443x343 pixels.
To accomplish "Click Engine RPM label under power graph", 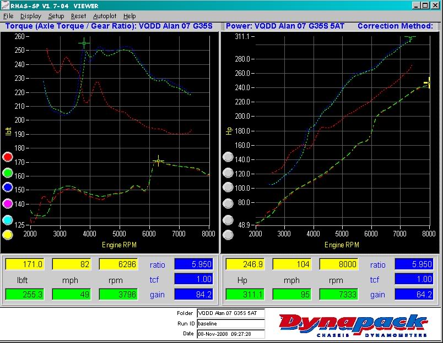I will [342, 245].
